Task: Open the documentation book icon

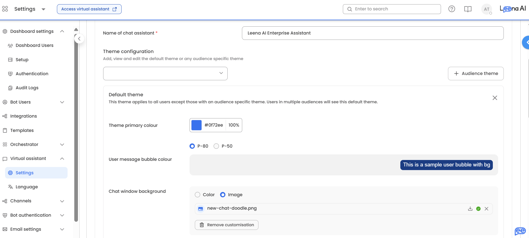Action: 468,9
